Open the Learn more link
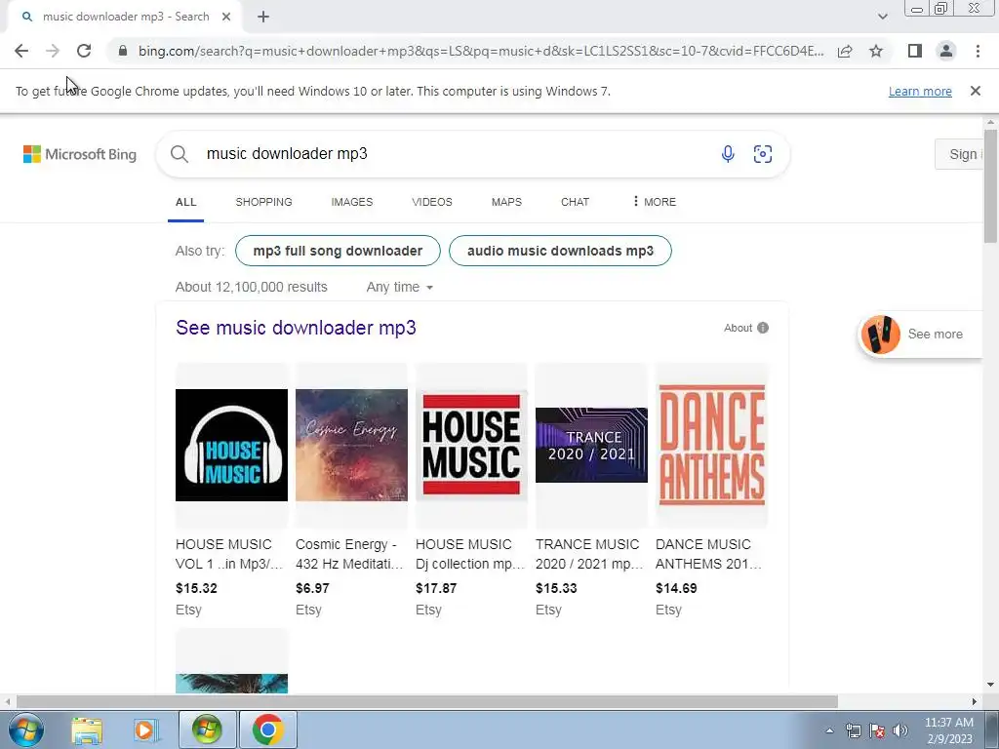The image size is (999, 749). (x=920, y=91)
